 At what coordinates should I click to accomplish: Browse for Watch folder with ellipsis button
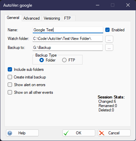coord(109,39)
